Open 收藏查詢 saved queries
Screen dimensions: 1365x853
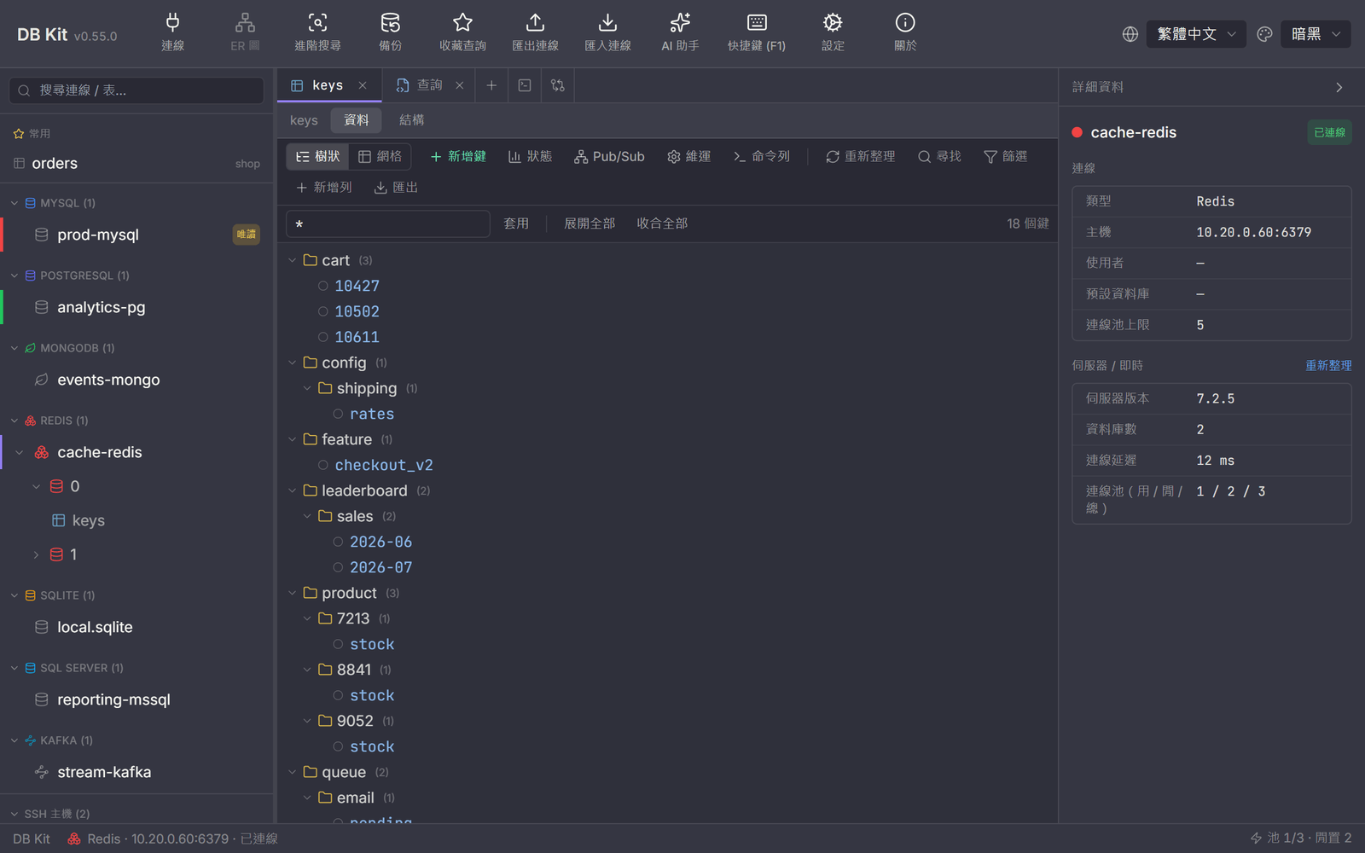462,33
